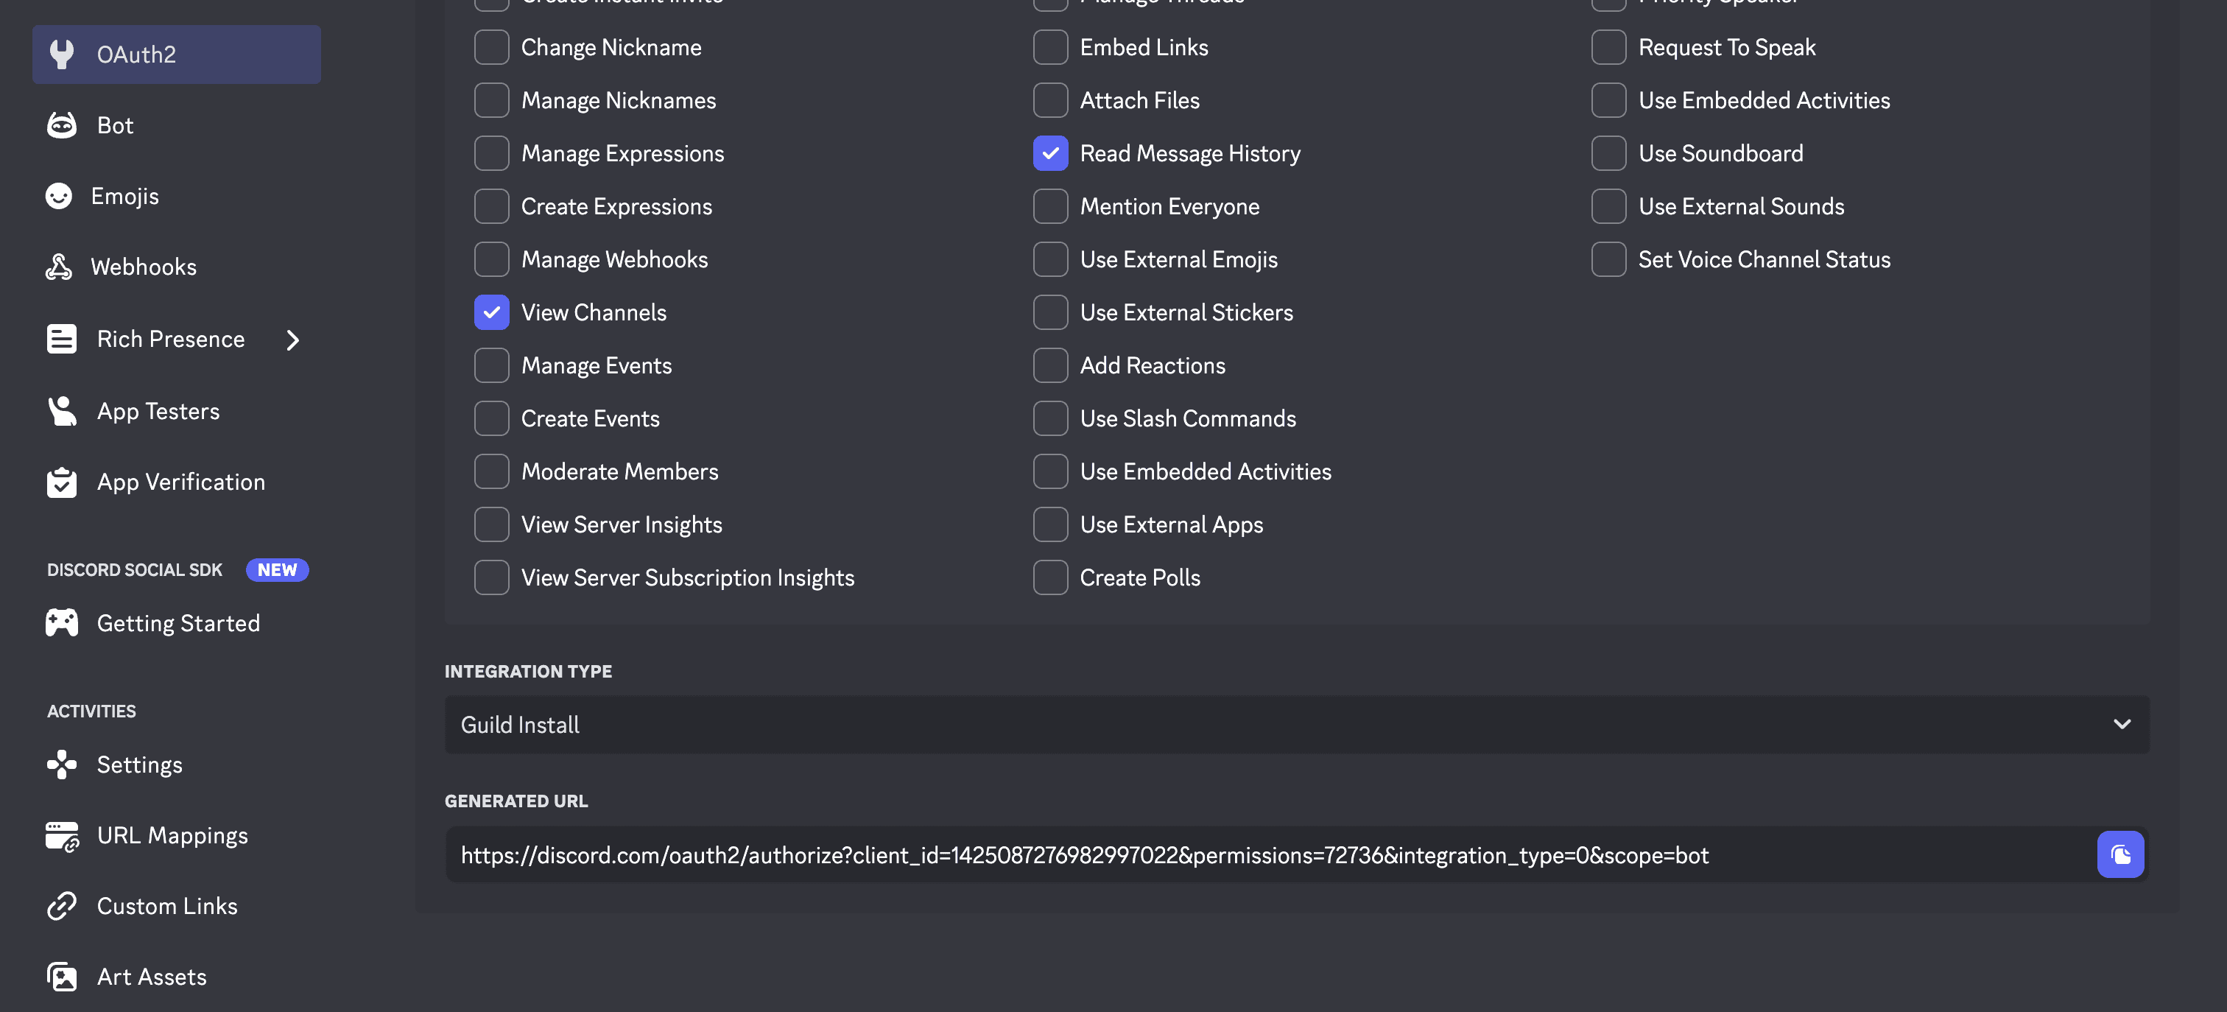Open Settings under Activities
The image size is (2227, 1012).
(139, 765)
